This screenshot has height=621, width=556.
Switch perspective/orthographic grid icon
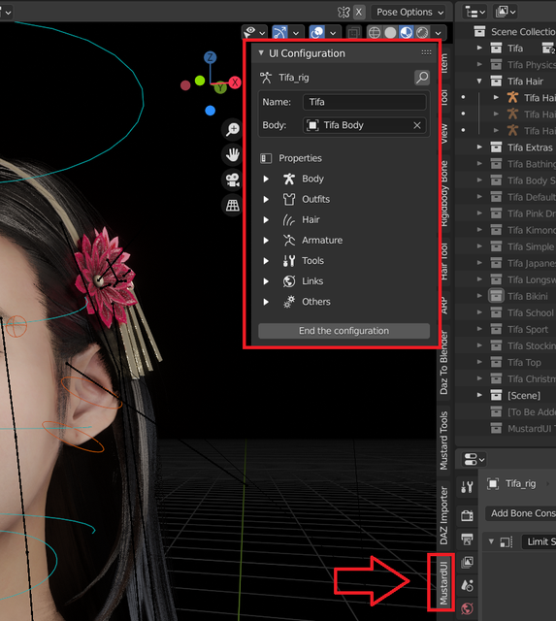pyautogui.click(x=233, y=205)
